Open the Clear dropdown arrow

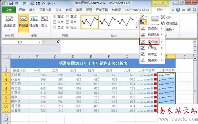(x=174, y=30)
